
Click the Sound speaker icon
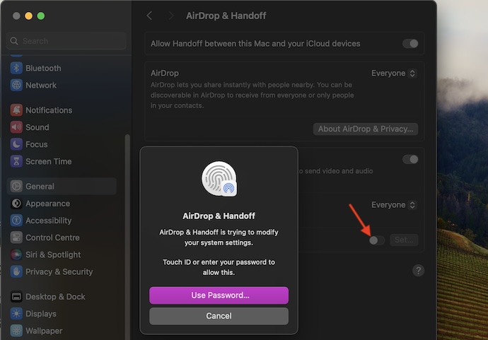tap(16, 127)
